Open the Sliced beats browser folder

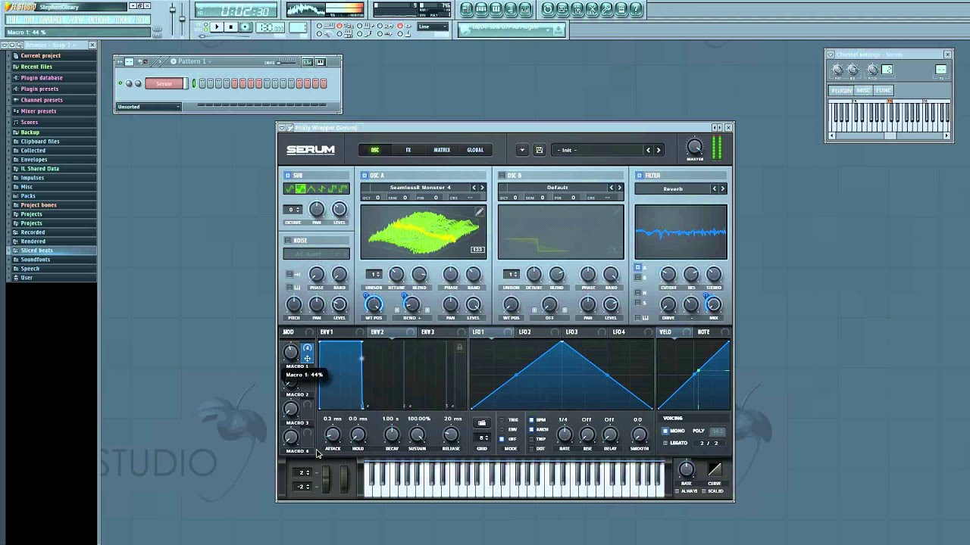[x=36, y=251]
